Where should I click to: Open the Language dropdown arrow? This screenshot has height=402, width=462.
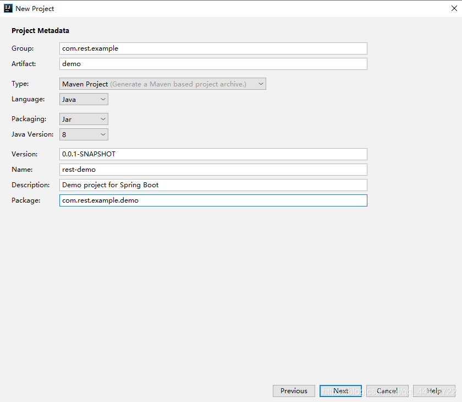(102, 99)
